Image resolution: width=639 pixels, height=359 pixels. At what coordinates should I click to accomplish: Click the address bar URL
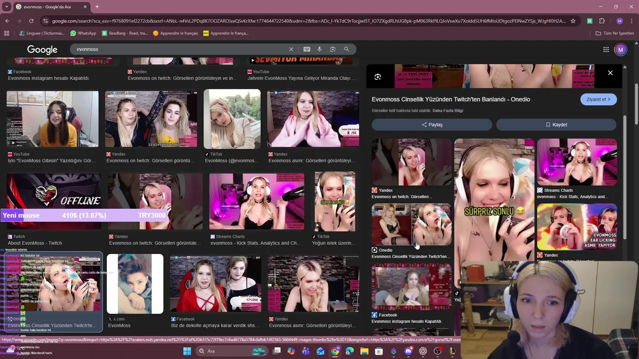(309, 21)
